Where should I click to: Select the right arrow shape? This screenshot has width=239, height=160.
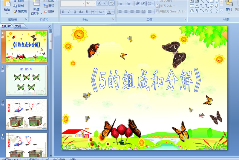[x=212, y=6]
